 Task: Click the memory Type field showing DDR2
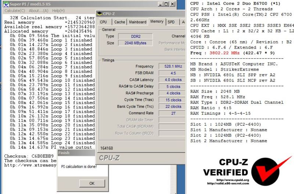(x=135, y=36)
